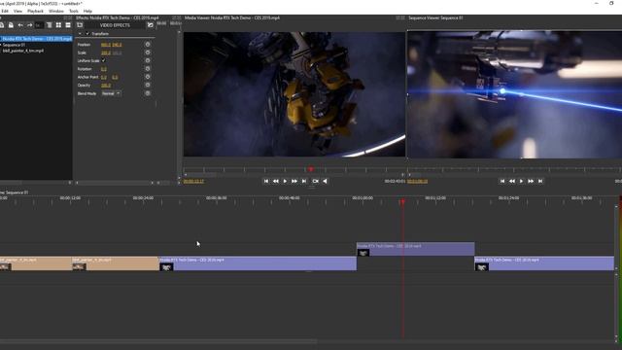Open the Blend Mode dropdown

point(111,93)
